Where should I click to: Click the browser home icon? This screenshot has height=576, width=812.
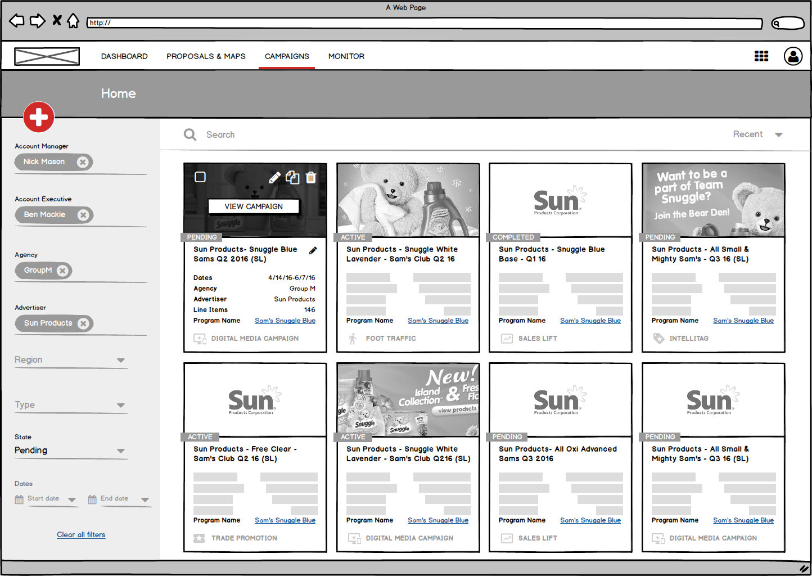[x=73, y=21]
